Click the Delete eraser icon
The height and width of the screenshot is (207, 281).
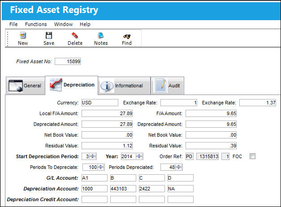(x=75, y=35)
